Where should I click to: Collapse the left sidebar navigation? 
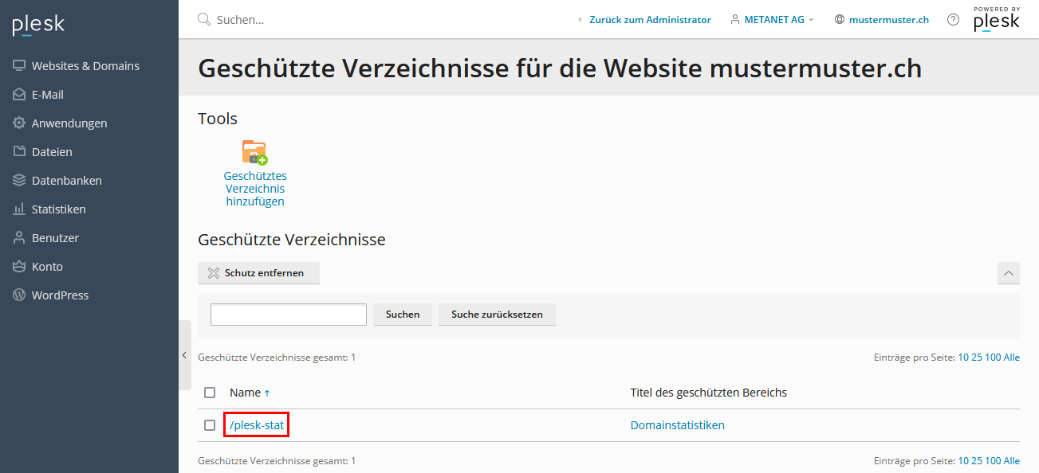[184, 355]
